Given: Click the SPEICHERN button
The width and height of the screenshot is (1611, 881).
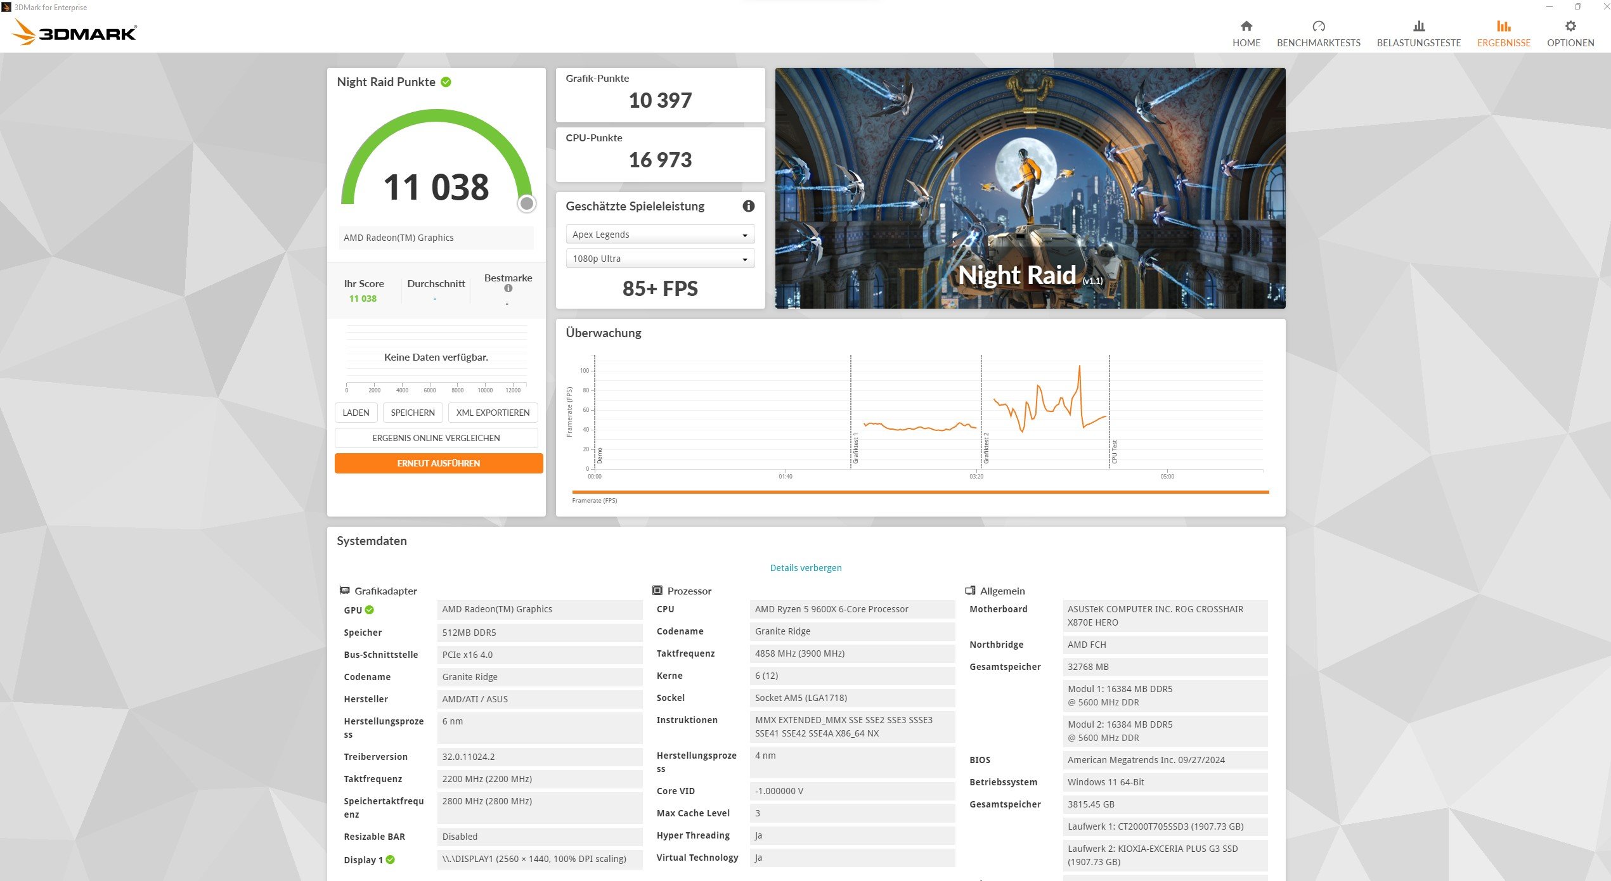Looking at the screenshot, I should point(413,413).
